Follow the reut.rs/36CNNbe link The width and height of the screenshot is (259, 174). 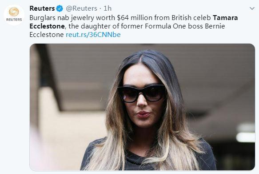click(93, 35)
